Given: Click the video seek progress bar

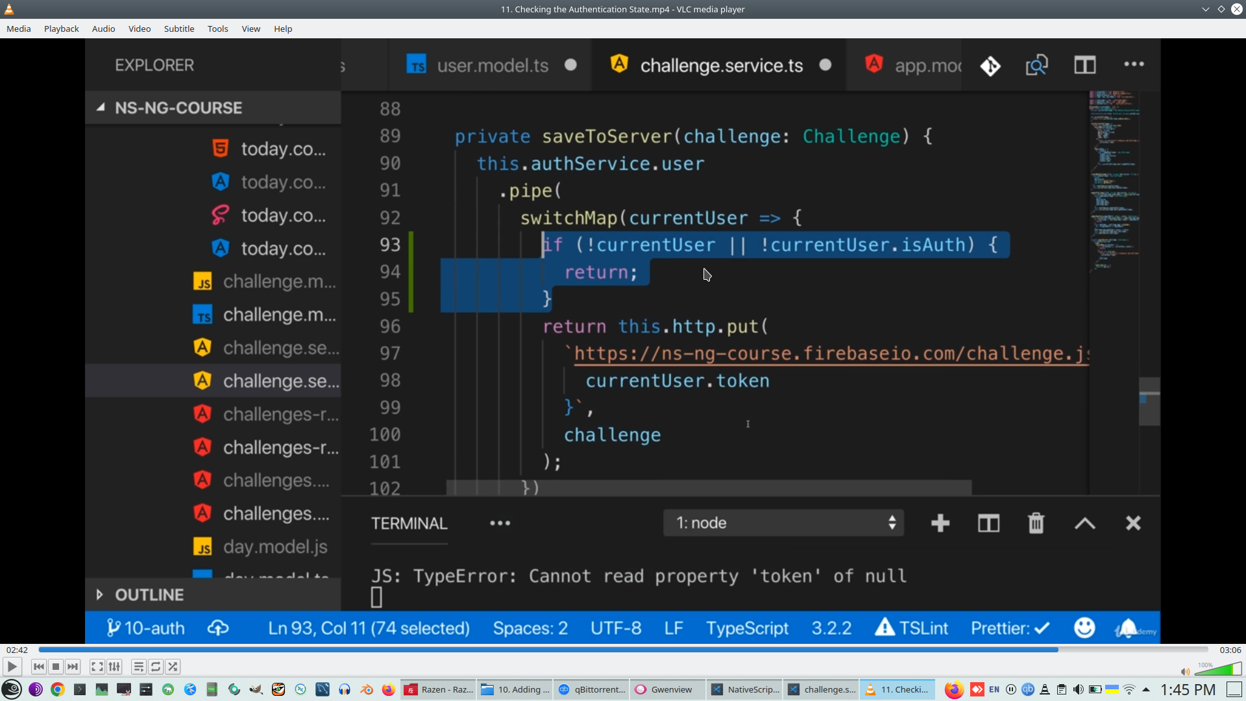Looking at the screenshot, I should (x=623, y=650).
